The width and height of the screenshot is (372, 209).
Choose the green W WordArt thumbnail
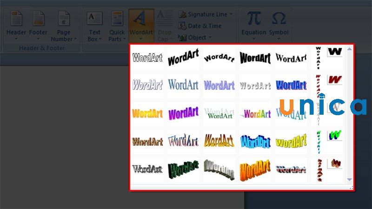tap(335, 136)
